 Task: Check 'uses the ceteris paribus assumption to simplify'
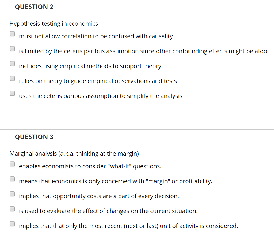click(x=12, y=93)
